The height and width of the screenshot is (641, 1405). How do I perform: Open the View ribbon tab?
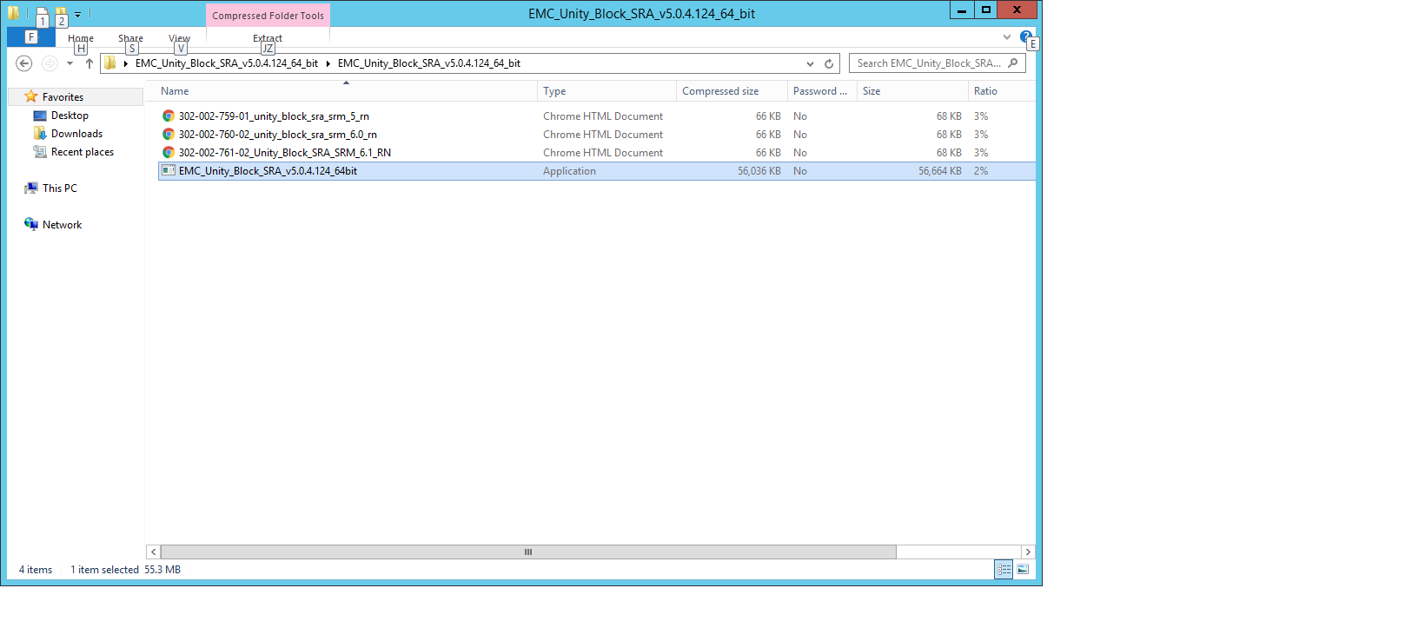(x=179, y=38)
